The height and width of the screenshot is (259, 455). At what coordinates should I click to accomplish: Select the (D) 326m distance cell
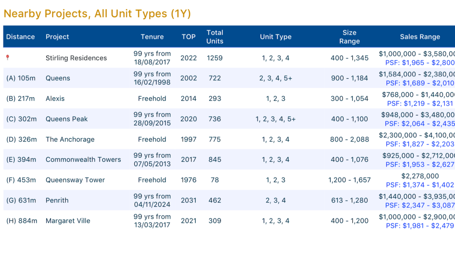click(21, 139)
